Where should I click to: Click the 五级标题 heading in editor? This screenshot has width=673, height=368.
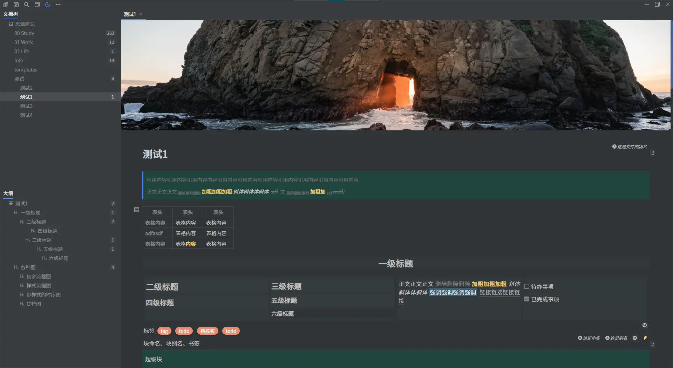pyautogui.click(x=284, y=301)
